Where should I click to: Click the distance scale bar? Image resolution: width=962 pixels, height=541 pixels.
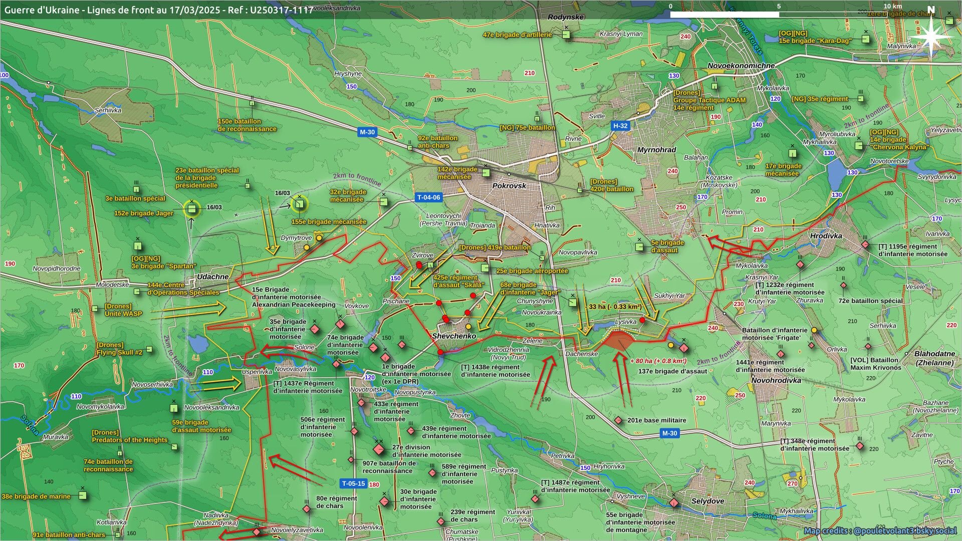point(779,15)
